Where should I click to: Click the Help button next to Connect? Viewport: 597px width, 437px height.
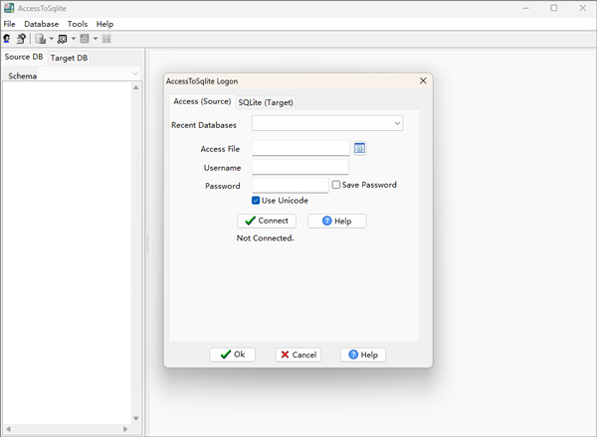pos(337,220)
